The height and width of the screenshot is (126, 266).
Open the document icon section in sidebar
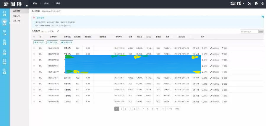pyautogui.click(x=4, y=42)
